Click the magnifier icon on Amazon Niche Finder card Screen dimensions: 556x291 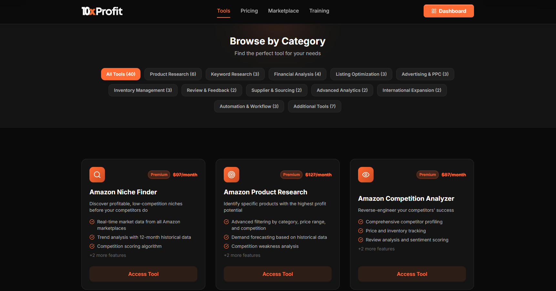(x=97, y=174)
